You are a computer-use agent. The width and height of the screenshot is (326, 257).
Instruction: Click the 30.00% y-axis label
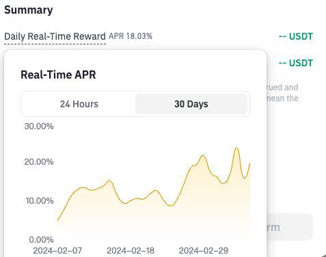coord(39,126)
